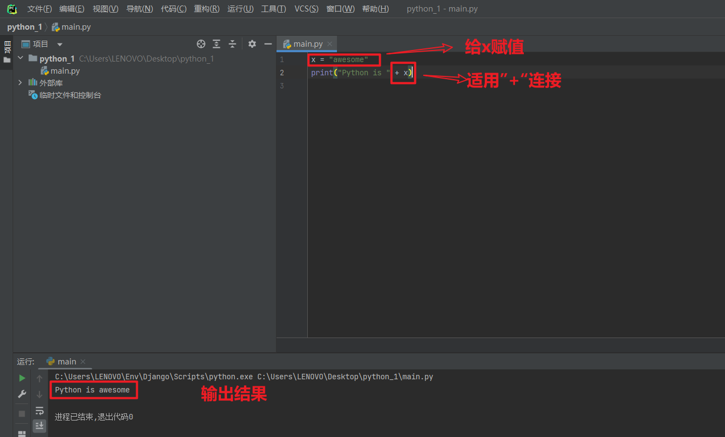Open 文件(F) menu

40,9
